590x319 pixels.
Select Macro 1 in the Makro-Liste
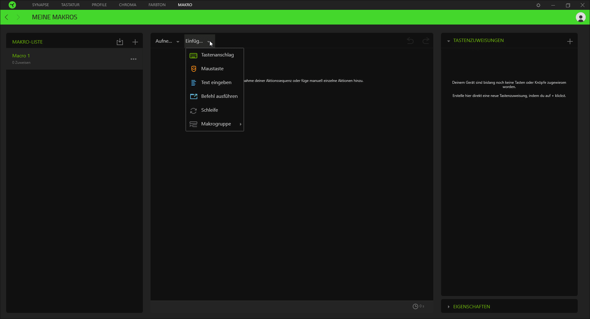(x=21, y=56)
